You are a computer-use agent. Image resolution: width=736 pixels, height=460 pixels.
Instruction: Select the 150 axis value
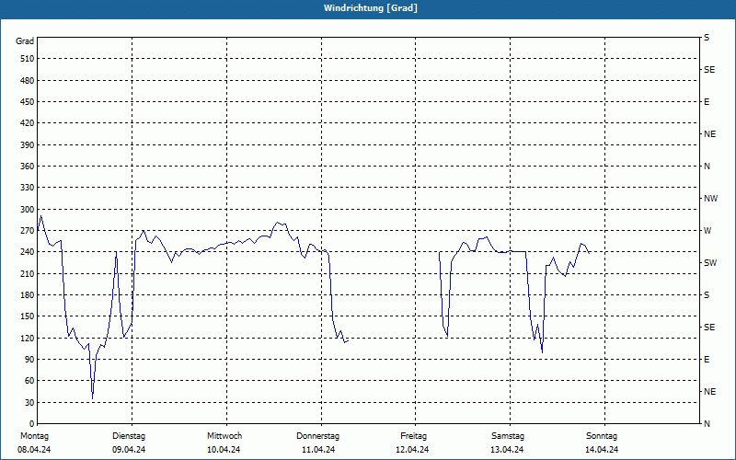pos(27,316)
